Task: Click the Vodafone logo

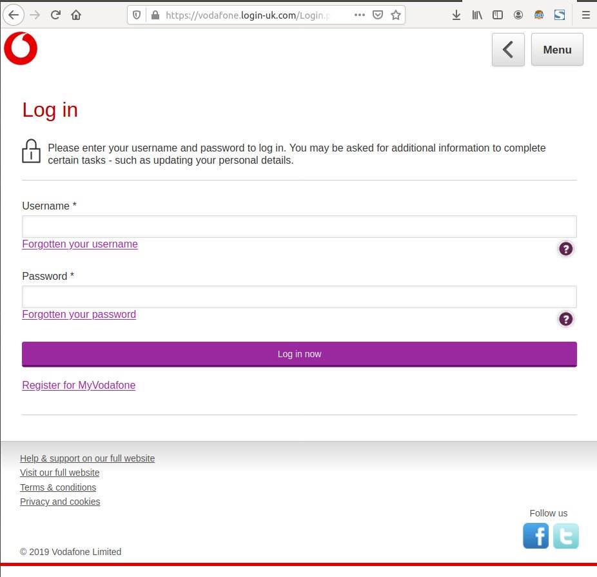Action: 21,48
